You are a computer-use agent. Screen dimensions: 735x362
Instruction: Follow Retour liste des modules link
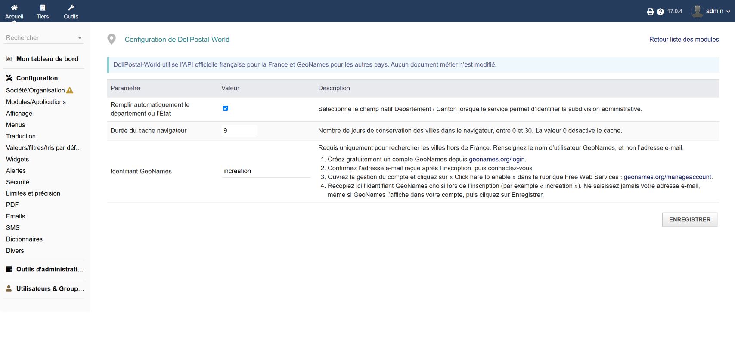click(x=684, y=40)
